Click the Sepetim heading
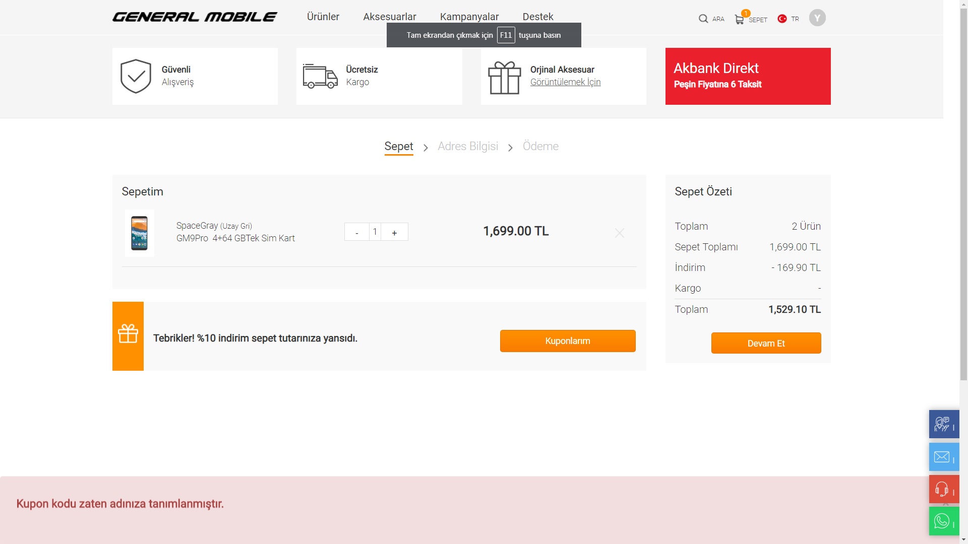 click(x=142, y=191)
